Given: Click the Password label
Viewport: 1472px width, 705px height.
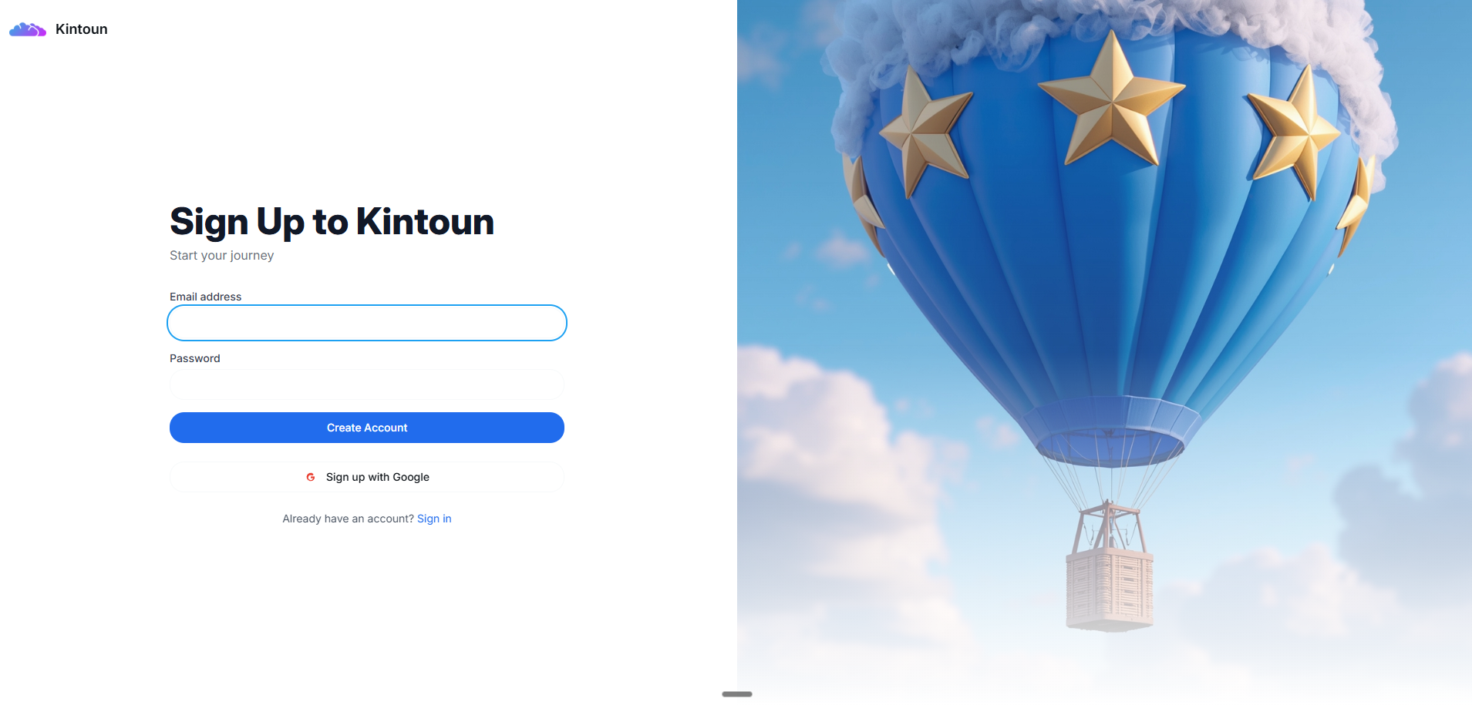Looking at the screenshot, I should coord(195,358).
